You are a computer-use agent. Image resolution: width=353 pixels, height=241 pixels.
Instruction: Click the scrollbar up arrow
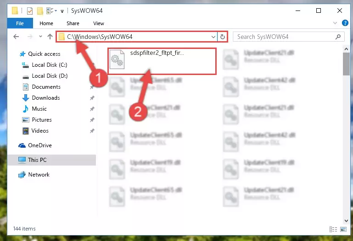tap(346, 49)
